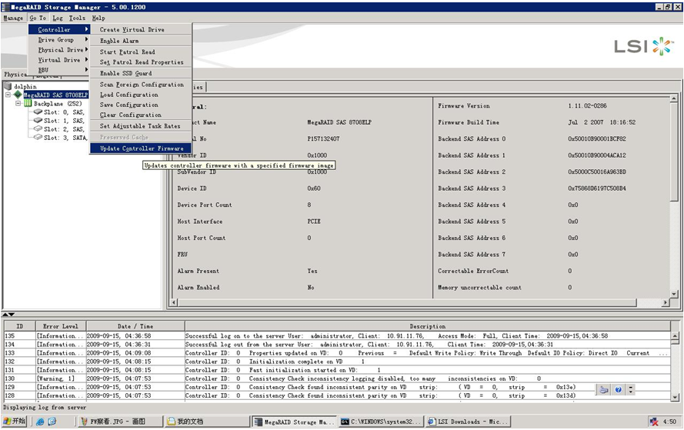684x430 pixels.
Task: Select the MegaRAID SAS 8708ELP controller icon
Action: tap(18, 95)
